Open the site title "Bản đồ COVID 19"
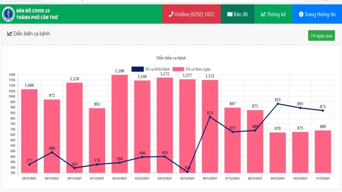The height and width of the screenshot is (192, 342). [37, 11]
